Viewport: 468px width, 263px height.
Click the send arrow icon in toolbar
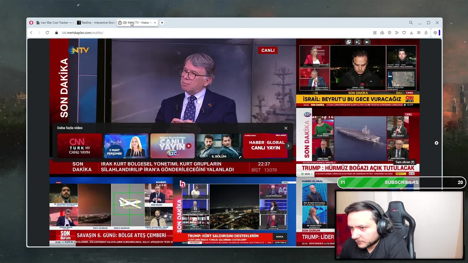397,33
